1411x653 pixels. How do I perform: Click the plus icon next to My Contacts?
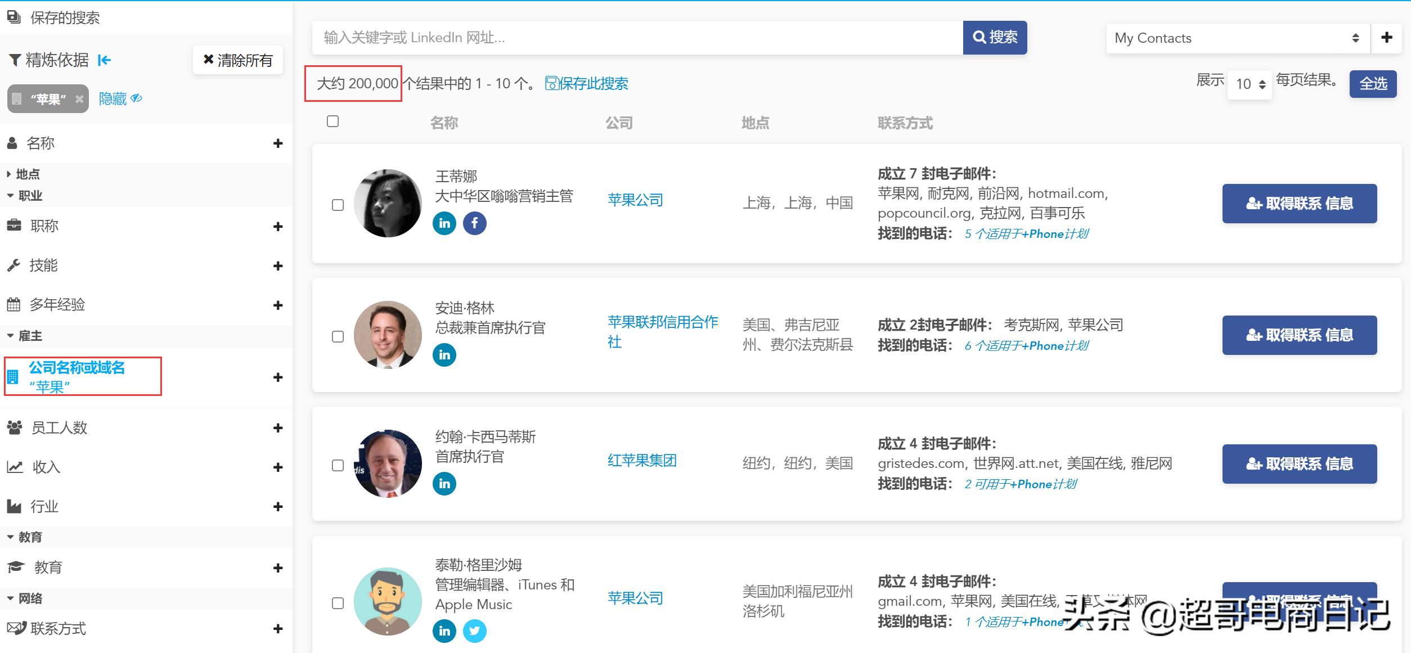tap(1386, 38)
